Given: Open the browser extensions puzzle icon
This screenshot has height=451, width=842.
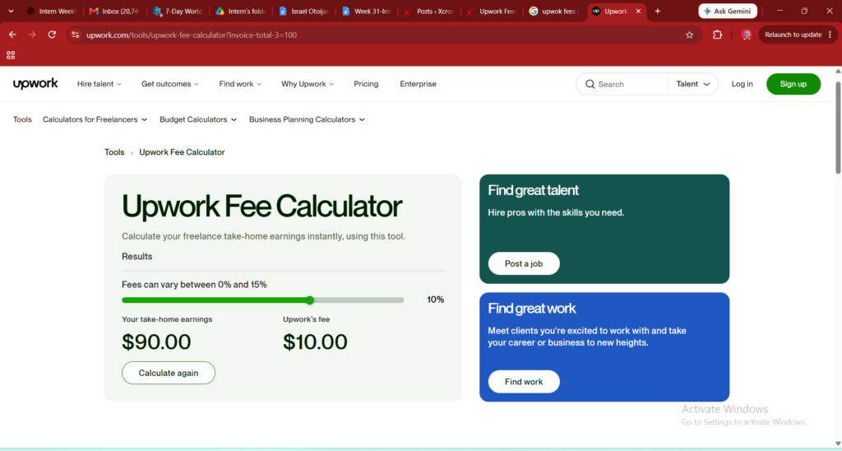Looking at the screenshot, I should click(x=717, y=35).
